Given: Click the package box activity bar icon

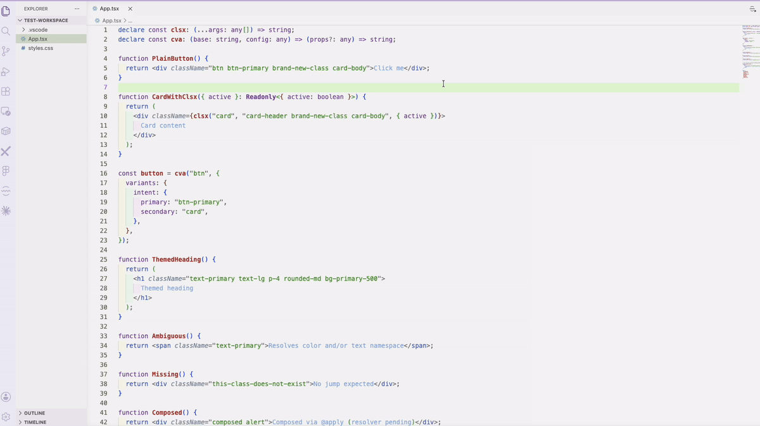Looking at the screenshot, I should click(6, 131).
